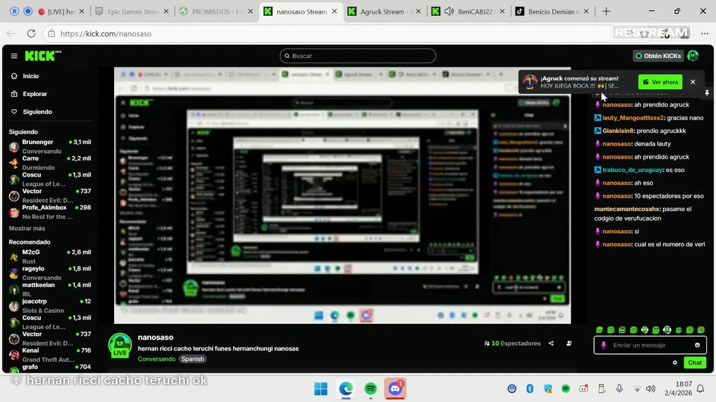716x402 pixels.
Task: Open emoji picker in message box
Action: pyautogui.click(x=697, y=345)
